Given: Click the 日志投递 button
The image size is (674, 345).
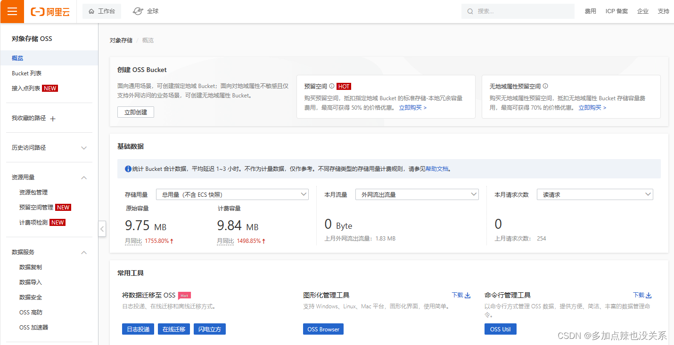Looking at the screenshot, I should point(138,329).
